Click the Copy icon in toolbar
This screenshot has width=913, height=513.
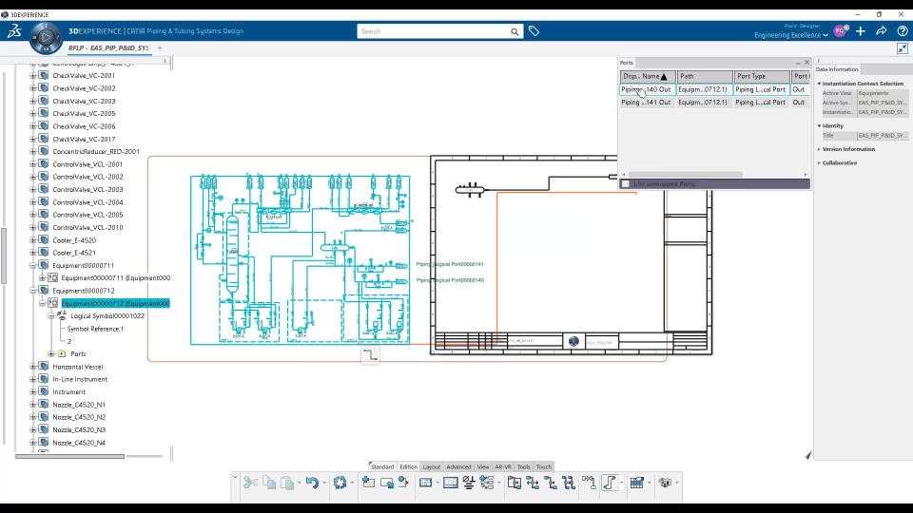coord(269,483)
